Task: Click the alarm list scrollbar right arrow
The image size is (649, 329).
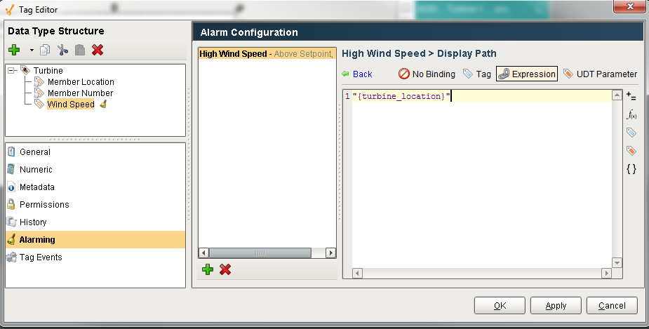Action: (x=330, y=253)
